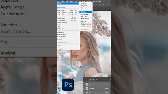The image size is (168, 94).
Task: Open the View menu
Action: pyautogui.click(x=83, y=1)
